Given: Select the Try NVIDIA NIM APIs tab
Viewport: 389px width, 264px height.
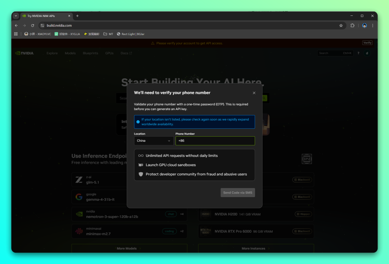Looking at the screenshot, I should [45, 16].
